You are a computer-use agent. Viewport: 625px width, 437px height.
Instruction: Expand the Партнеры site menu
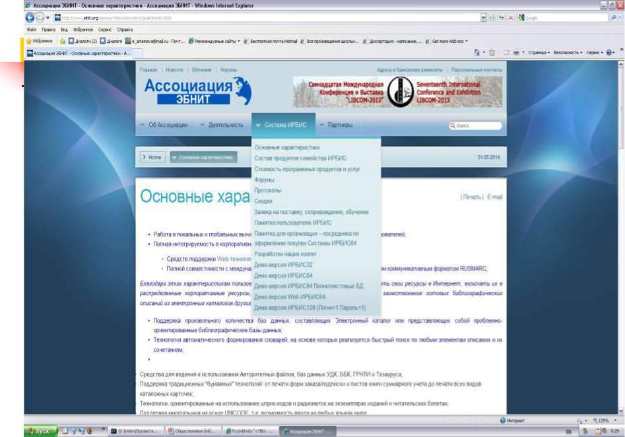[336, 125]
